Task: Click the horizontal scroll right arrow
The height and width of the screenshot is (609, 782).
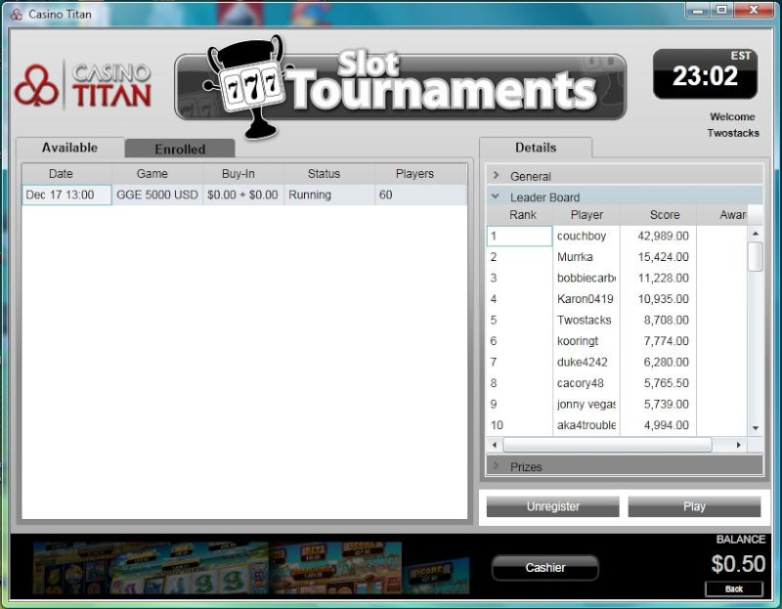Action: point(739,445)
